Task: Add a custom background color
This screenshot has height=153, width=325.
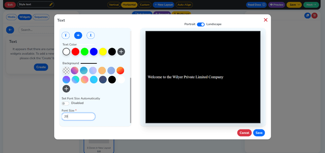Action: tap(66, 89)
